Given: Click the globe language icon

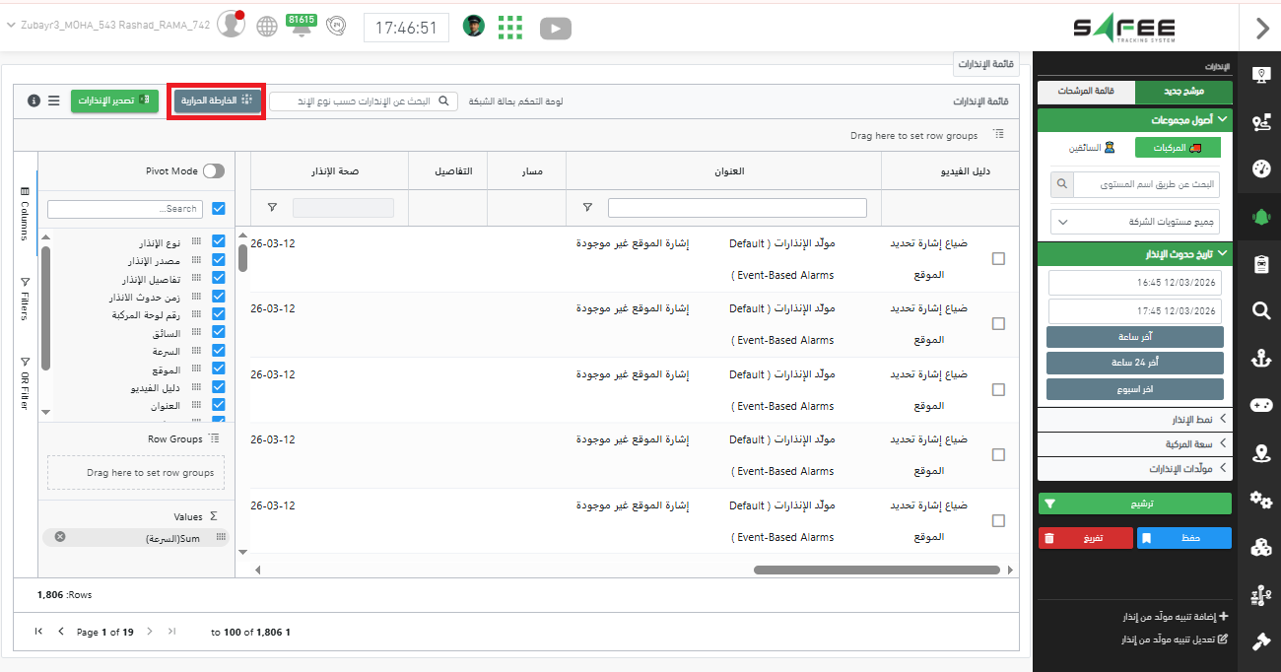Looking at the screenshot, I should [x=267, y=27].
